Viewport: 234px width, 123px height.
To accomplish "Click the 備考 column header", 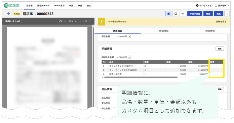I will click(217, 62).
